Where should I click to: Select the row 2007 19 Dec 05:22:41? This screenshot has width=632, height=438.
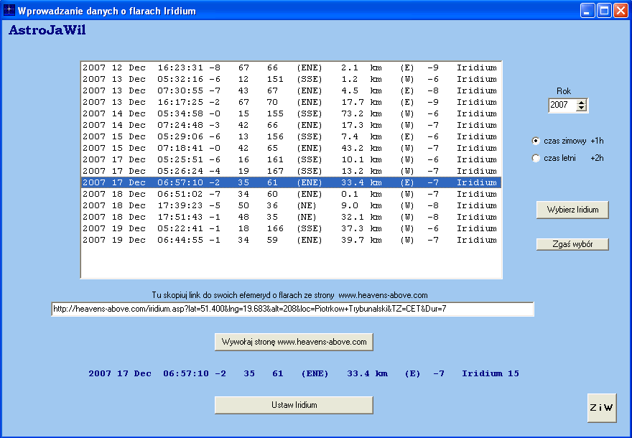click(291, 228)
